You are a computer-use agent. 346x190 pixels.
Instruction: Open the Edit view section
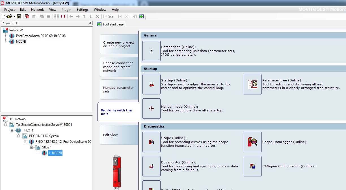(x=119, y=135)
